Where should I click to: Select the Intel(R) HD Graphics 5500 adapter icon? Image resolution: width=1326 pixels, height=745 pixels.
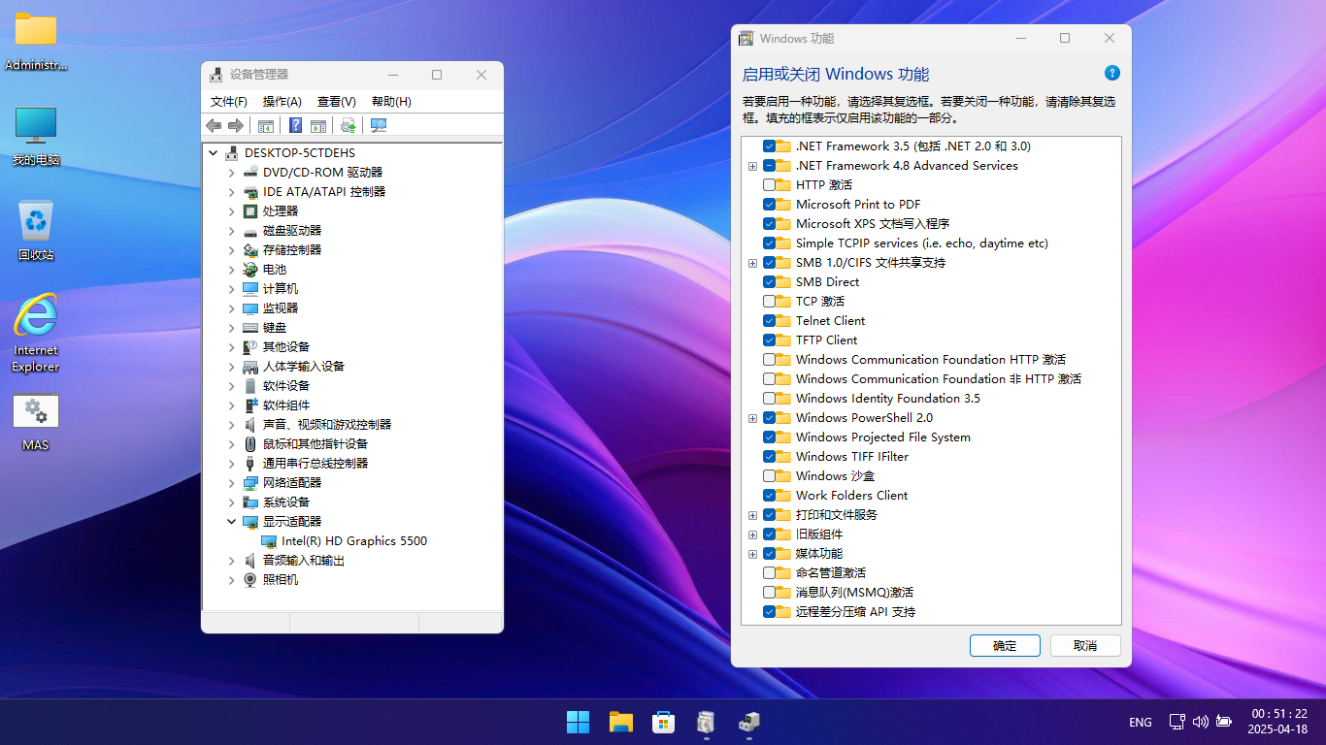click(269, 540)
